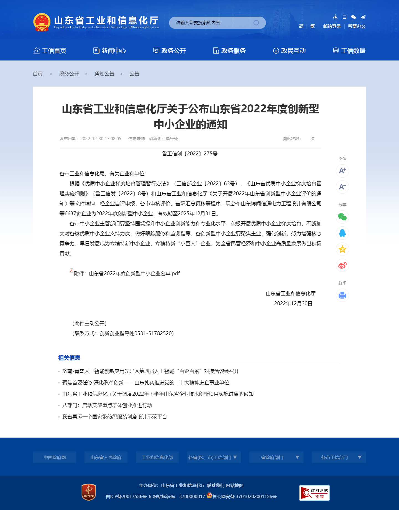Share article via WeChat icon
Screen dimensions: 399x510
click(x=342, y=217)
